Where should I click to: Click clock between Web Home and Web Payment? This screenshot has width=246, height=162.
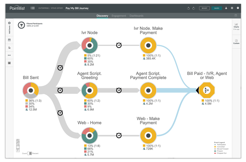119,135
